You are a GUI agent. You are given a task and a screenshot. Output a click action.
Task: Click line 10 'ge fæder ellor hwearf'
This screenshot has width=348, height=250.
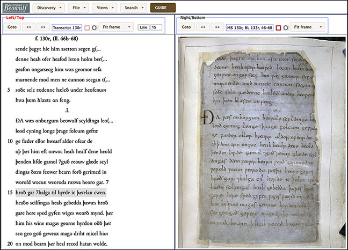pos(54,141)
